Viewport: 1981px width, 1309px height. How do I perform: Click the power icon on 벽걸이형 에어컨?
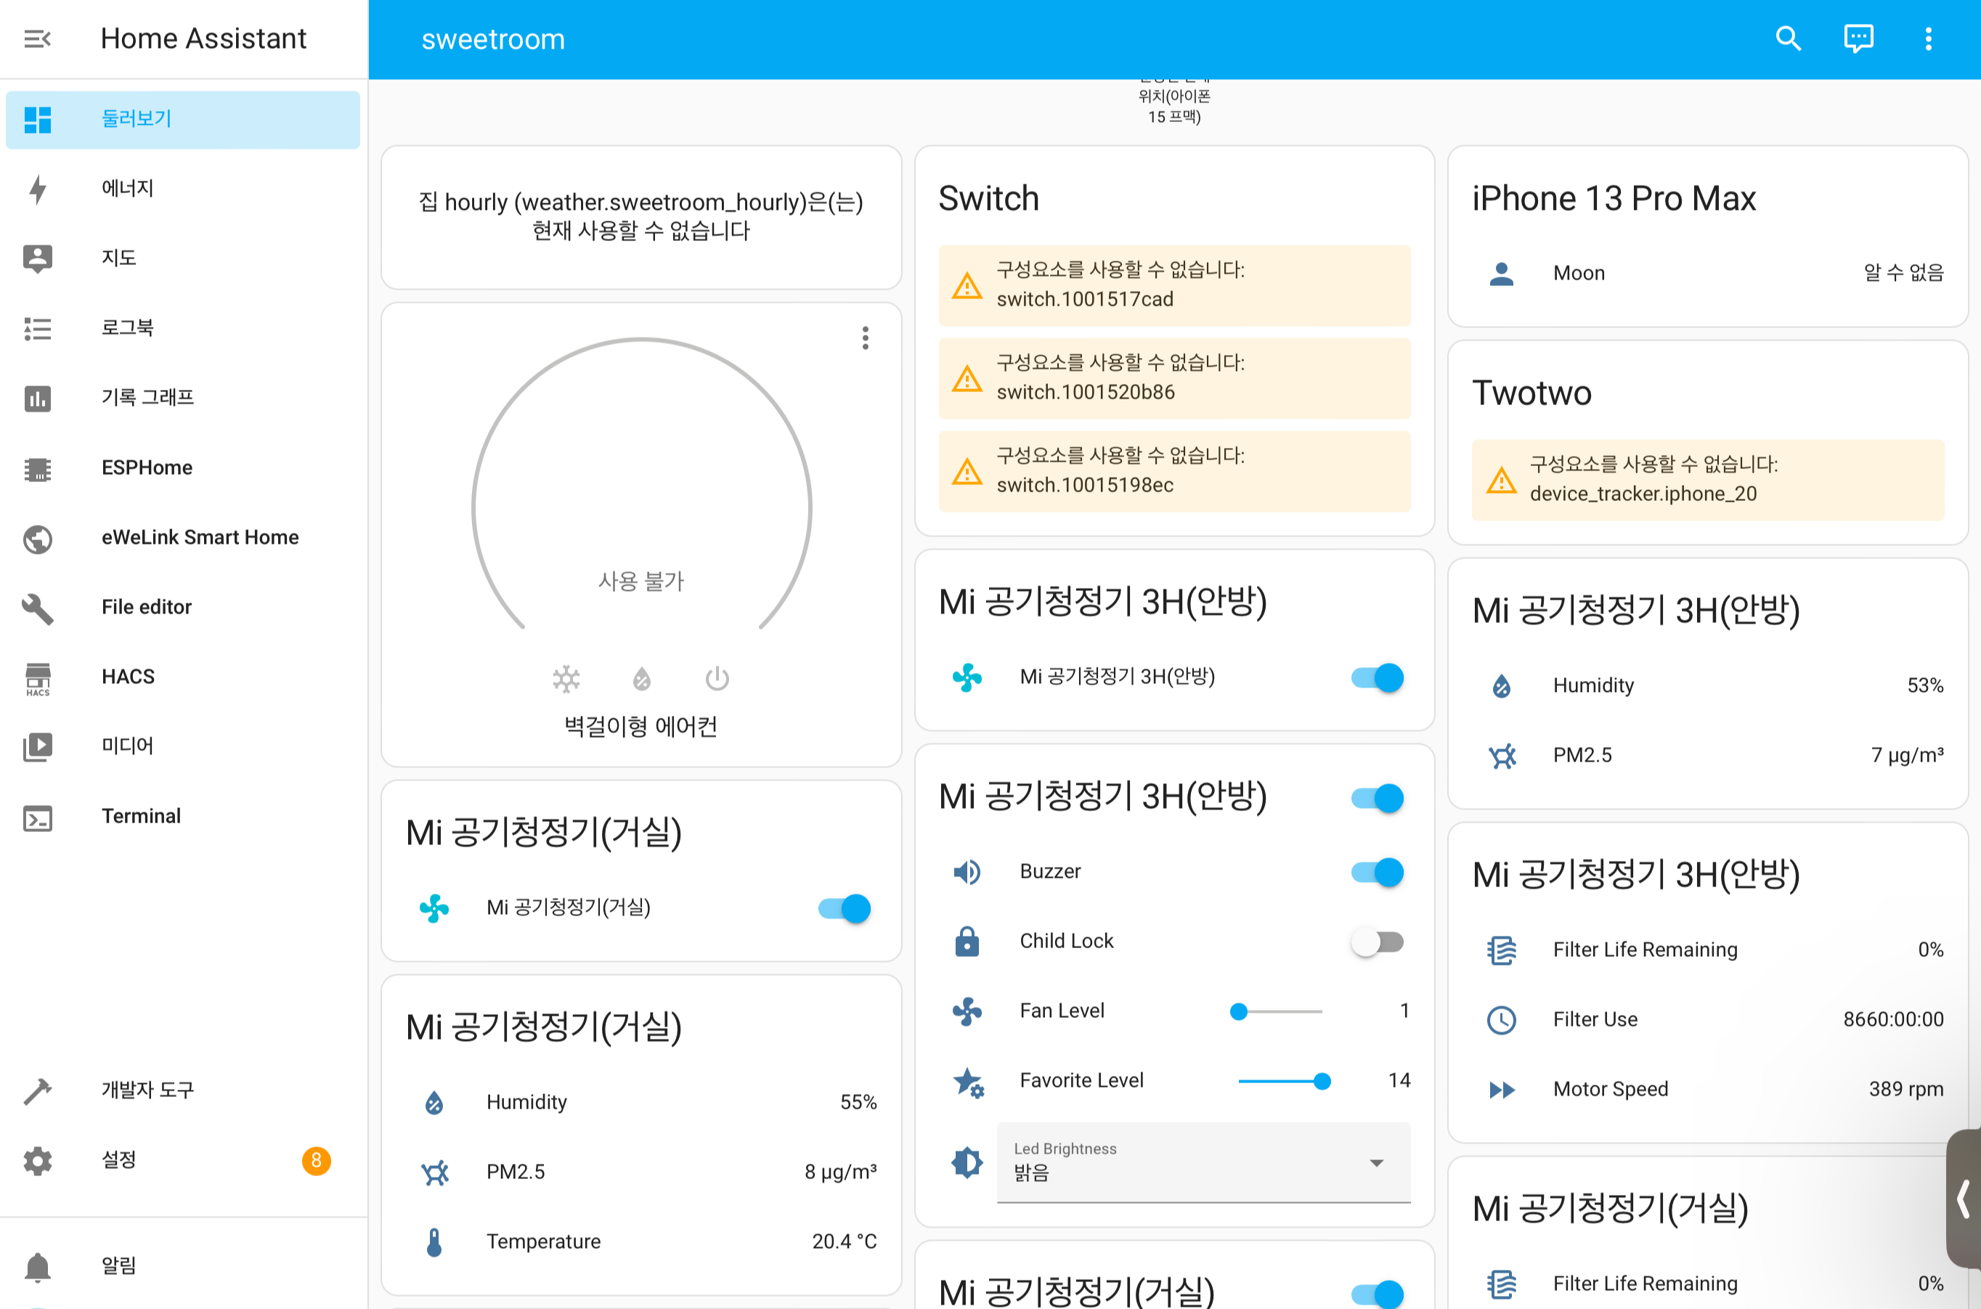point(717,679)
